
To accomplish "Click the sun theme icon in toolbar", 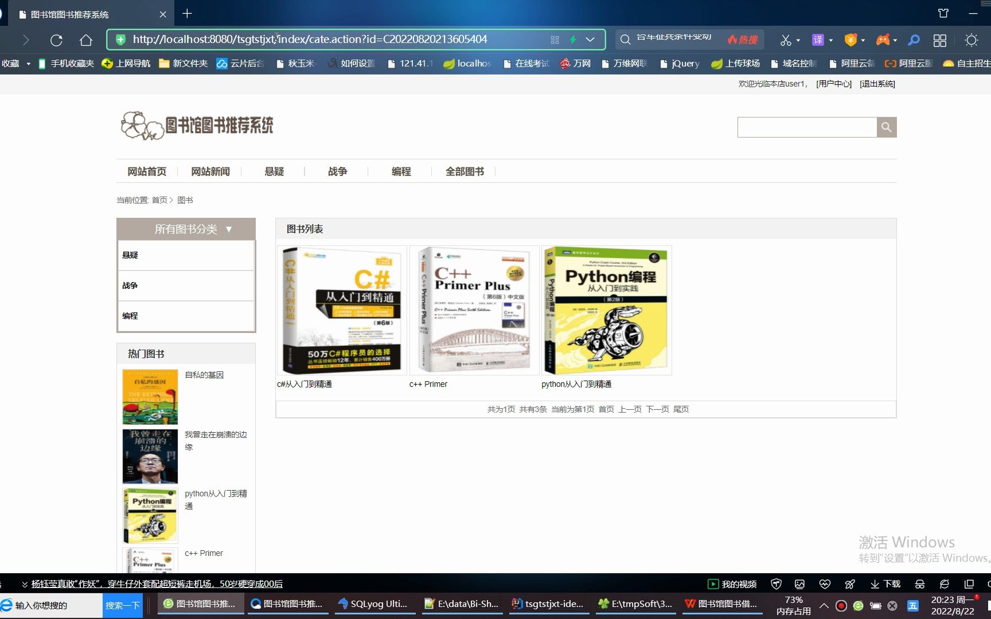I will click(972, 40).
